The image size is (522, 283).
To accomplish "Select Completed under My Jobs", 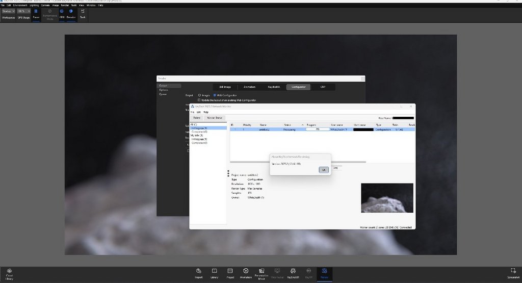I will click(x=199, y=143).
